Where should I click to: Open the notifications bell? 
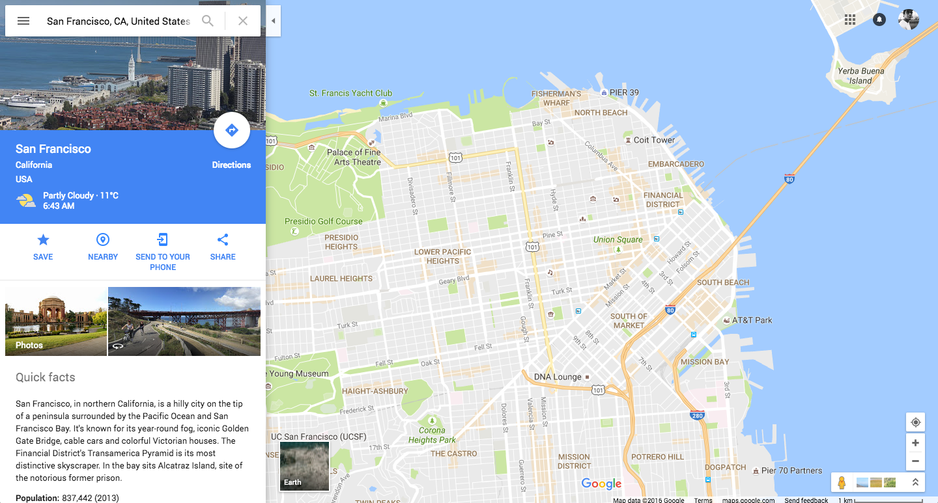click(x=879, y=20)
